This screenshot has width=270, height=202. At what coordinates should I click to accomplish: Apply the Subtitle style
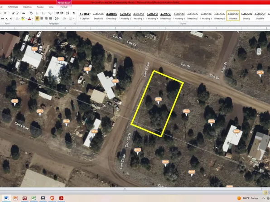260,16
